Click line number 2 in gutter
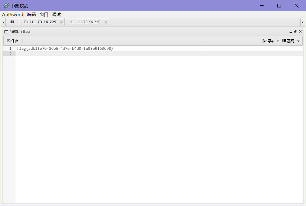306x206 pixels. 10,54
